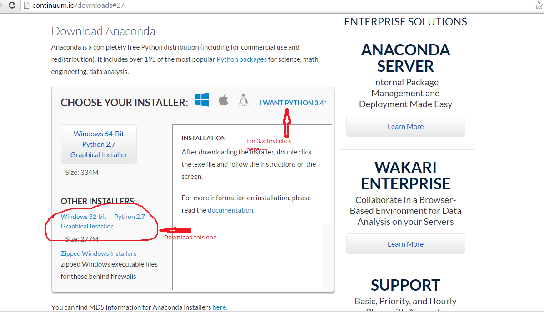Bookmark this page with the star icon
This screenshot has height=312, width=544.
(x=539, y=5)
